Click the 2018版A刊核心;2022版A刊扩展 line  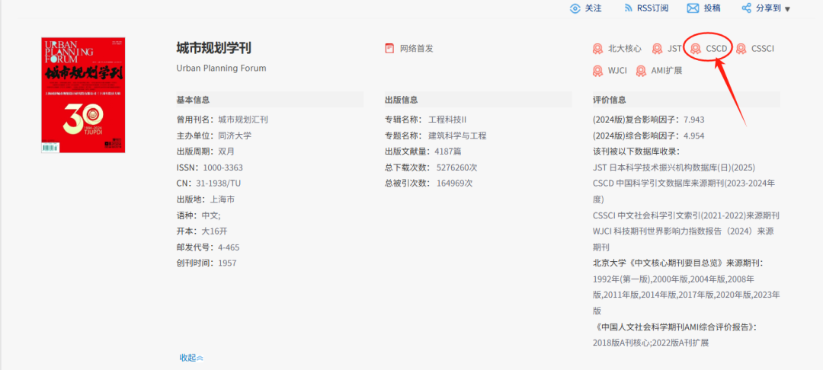coord(651,343)
